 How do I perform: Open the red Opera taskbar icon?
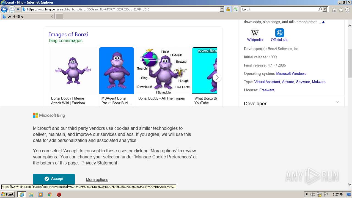(59, 194)
